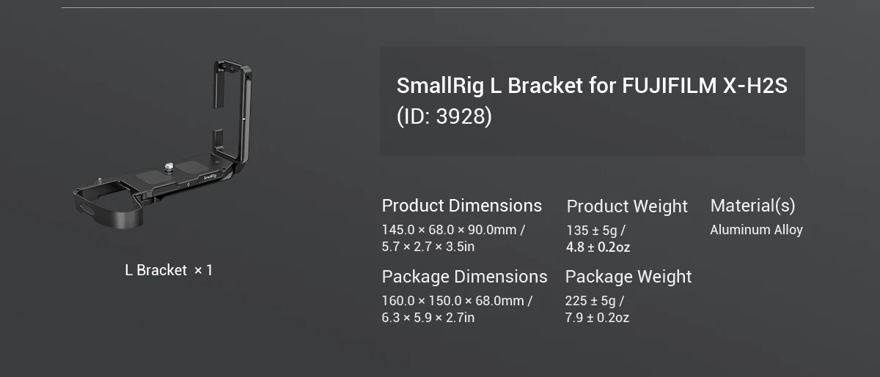Click the SmallRig L Bracket for FUJIFILM X-H2S title
Viewport: 880px width, 377px height.
pyautogui.click(x=591, y=86)
